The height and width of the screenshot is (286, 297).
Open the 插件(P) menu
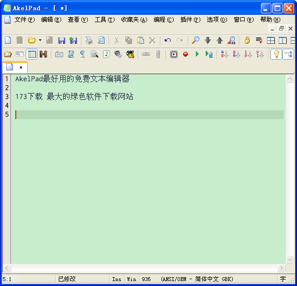[x=190, y=20]
